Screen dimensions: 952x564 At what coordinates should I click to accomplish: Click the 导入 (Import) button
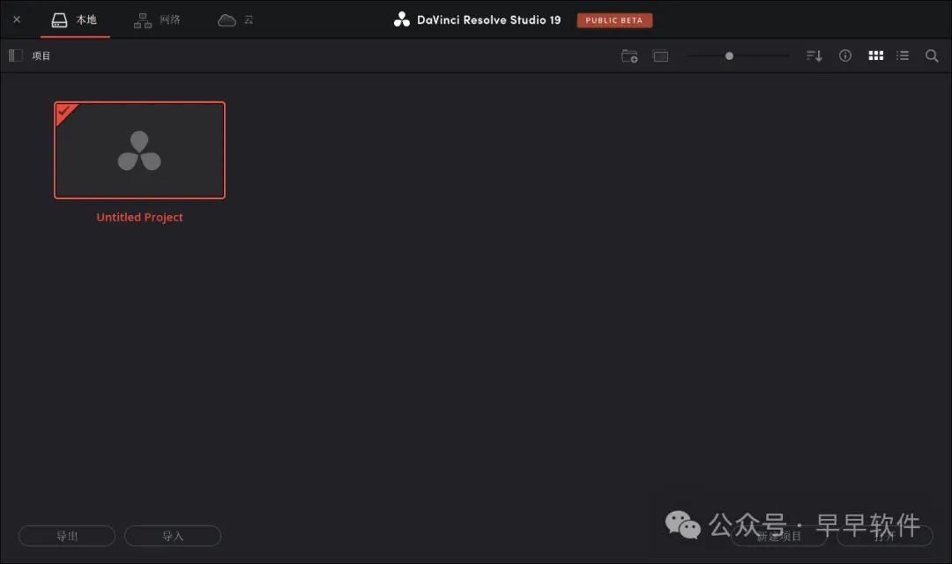pyautogui.click(x=173, y=536)
